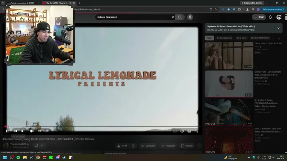Viewport: 287px width, 161px height.
Task: Clear the search box text
Action: coord(173,17)
